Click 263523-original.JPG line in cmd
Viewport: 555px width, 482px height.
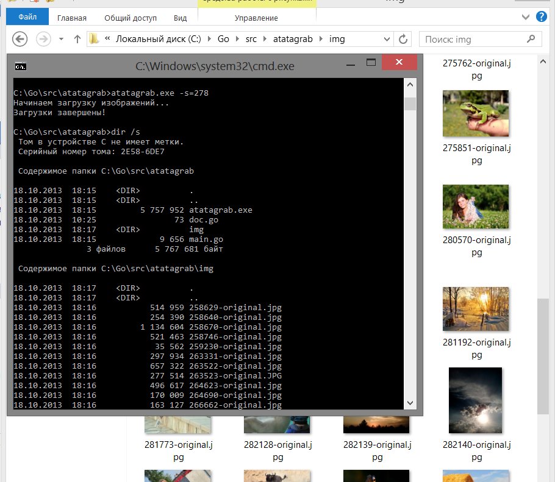click(148, 376)
